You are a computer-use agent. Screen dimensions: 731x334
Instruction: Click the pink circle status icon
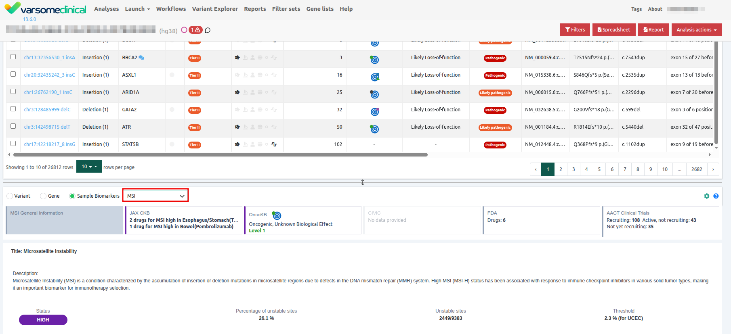pyautogui.click(x=184, y=30)
